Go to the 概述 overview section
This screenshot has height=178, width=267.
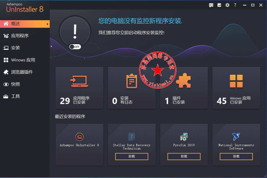(25, 24)
